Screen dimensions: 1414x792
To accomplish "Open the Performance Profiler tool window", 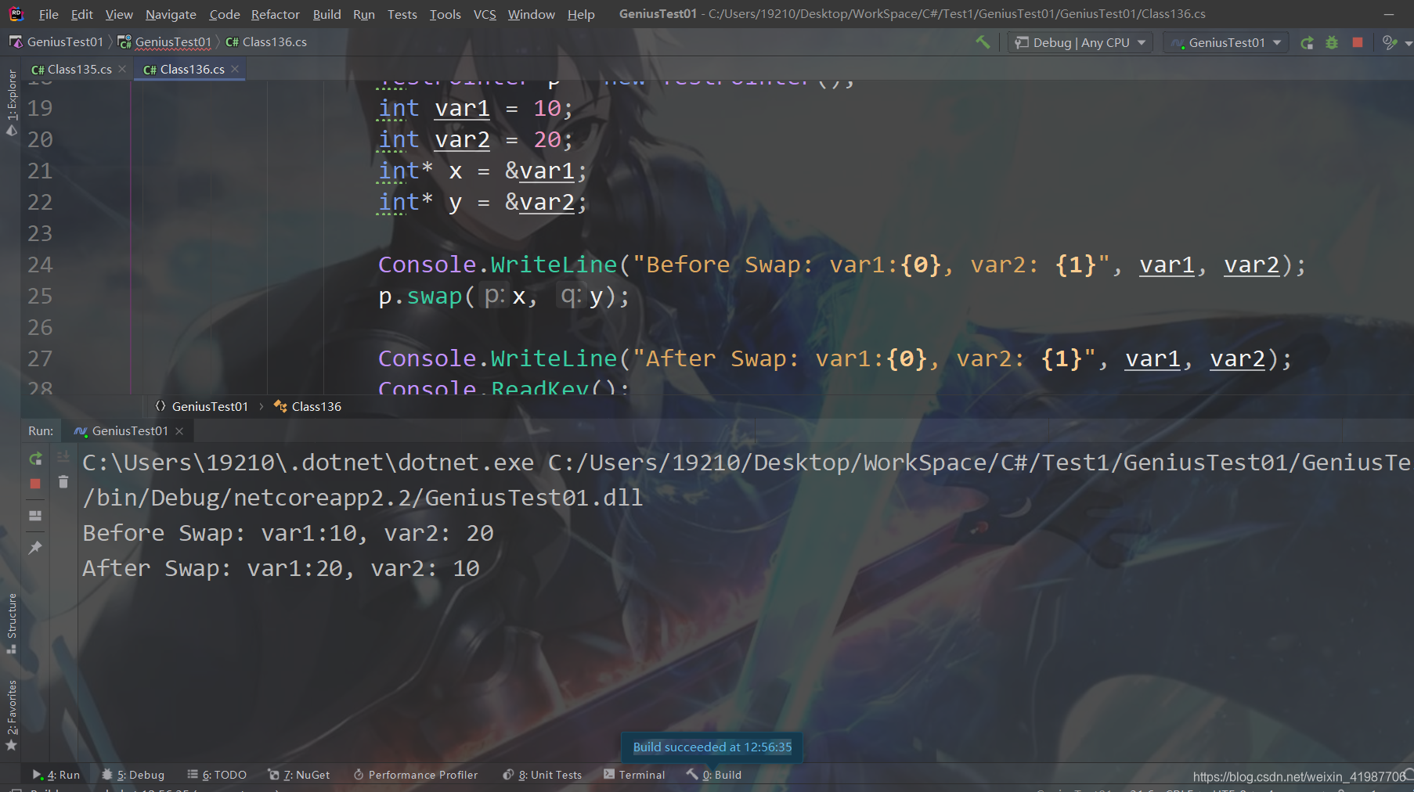I will 415,775.
